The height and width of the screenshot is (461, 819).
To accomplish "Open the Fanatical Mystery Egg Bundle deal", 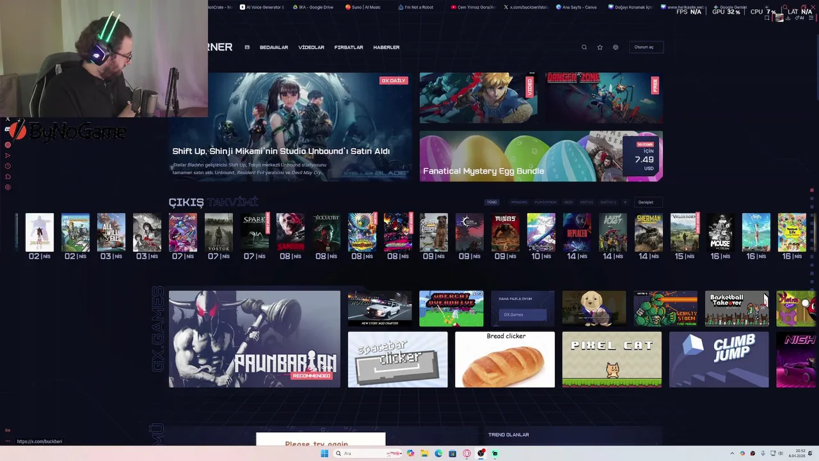I will [x=541, y=156].
